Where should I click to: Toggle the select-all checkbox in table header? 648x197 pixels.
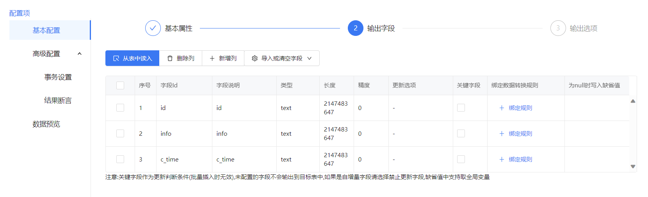(x=120, y=85)
